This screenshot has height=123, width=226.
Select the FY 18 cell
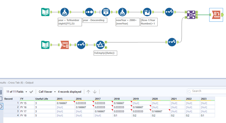[x=27, y=115]
